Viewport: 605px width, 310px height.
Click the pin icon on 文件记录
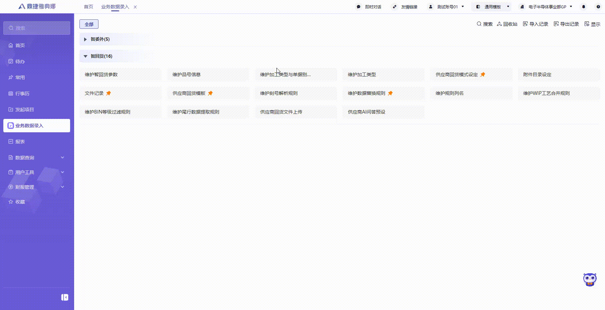click(x=109, y=93)
